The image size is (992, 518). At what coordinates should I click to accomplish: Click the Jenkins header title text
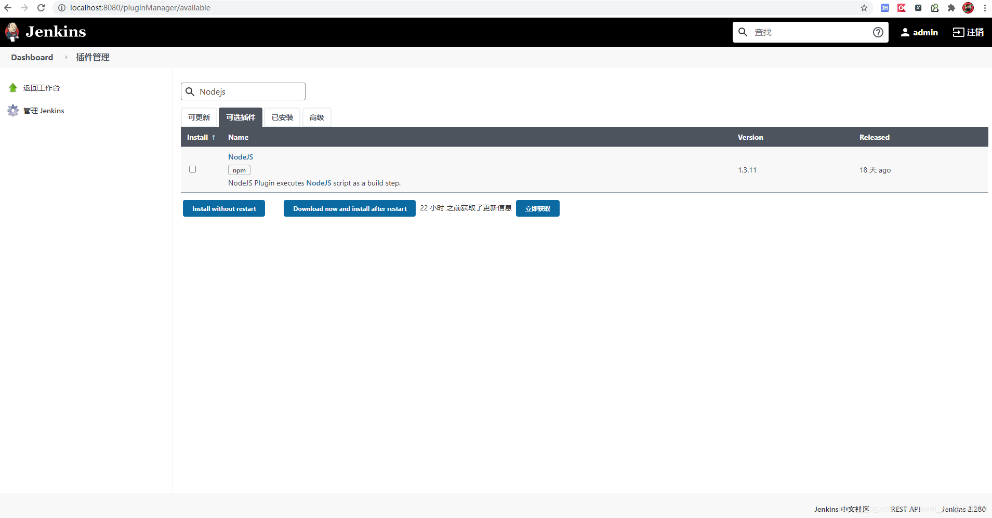[x=56, y=32]
